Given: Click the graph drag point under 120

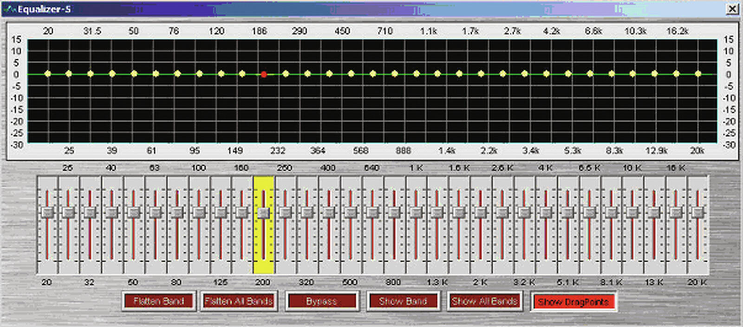Looking at the screenshot, I should (x=221, y=74).
